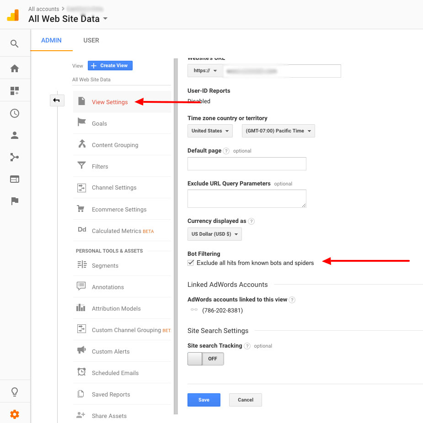Open the Real-Time clock icon

pos(15,113)
